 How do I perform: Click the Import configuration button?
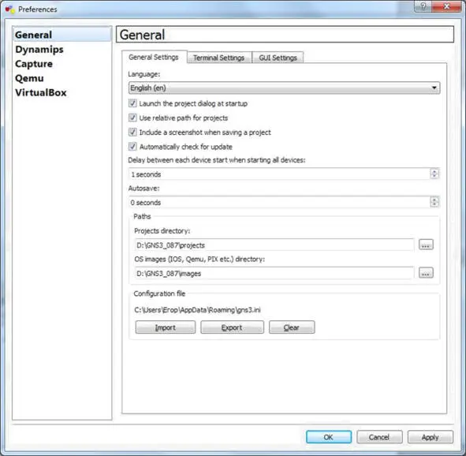[166, 327]
